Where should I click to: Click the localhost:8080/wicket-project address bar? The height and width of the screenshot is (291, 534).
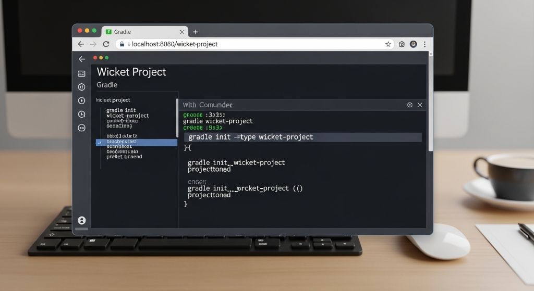(x=250, y=44)
